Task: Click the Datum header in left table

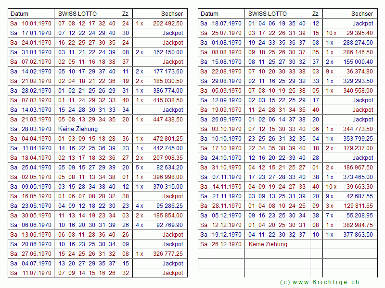Action: (20, 14)
